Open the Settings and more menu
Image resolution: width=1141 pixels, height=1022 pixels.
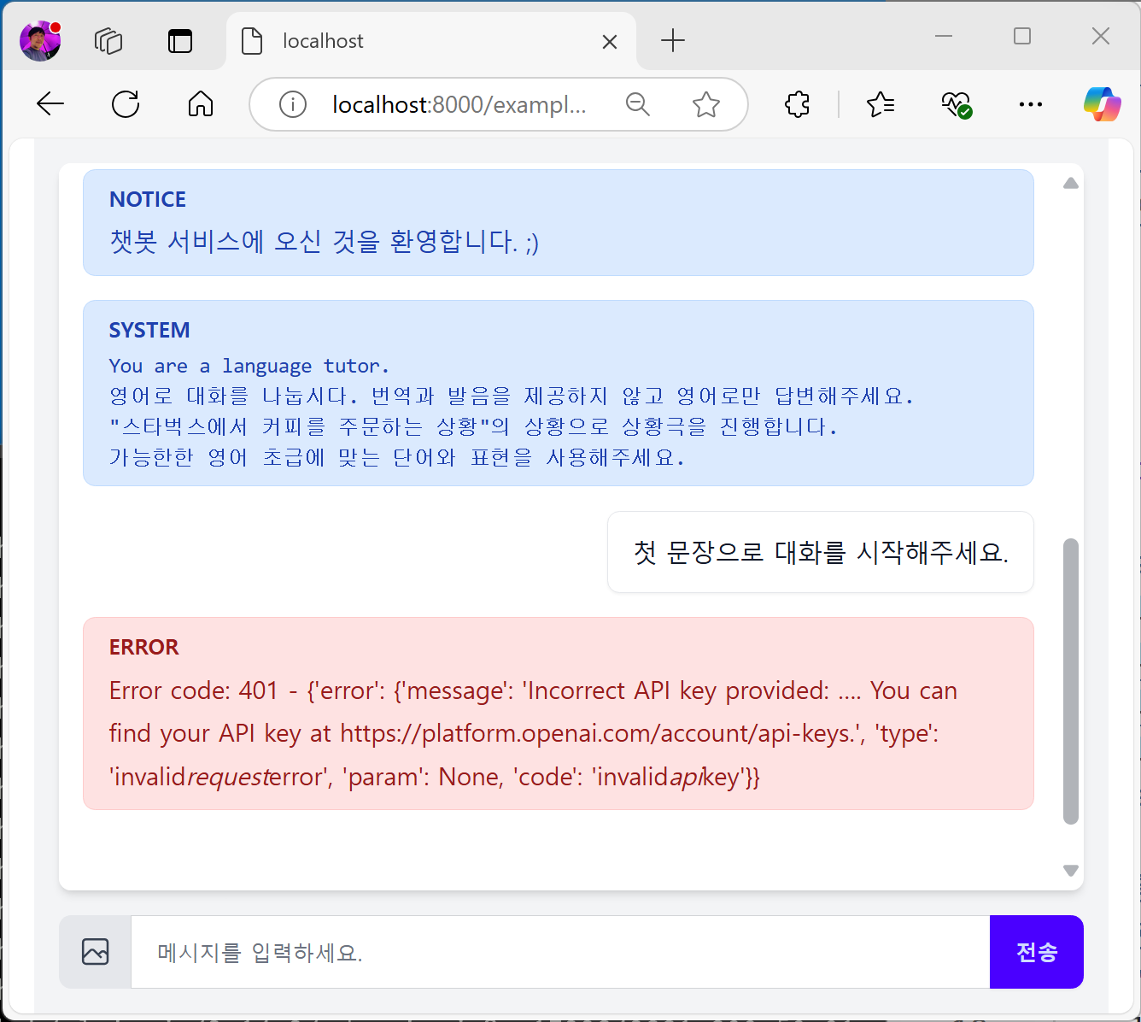point(1030,104)
